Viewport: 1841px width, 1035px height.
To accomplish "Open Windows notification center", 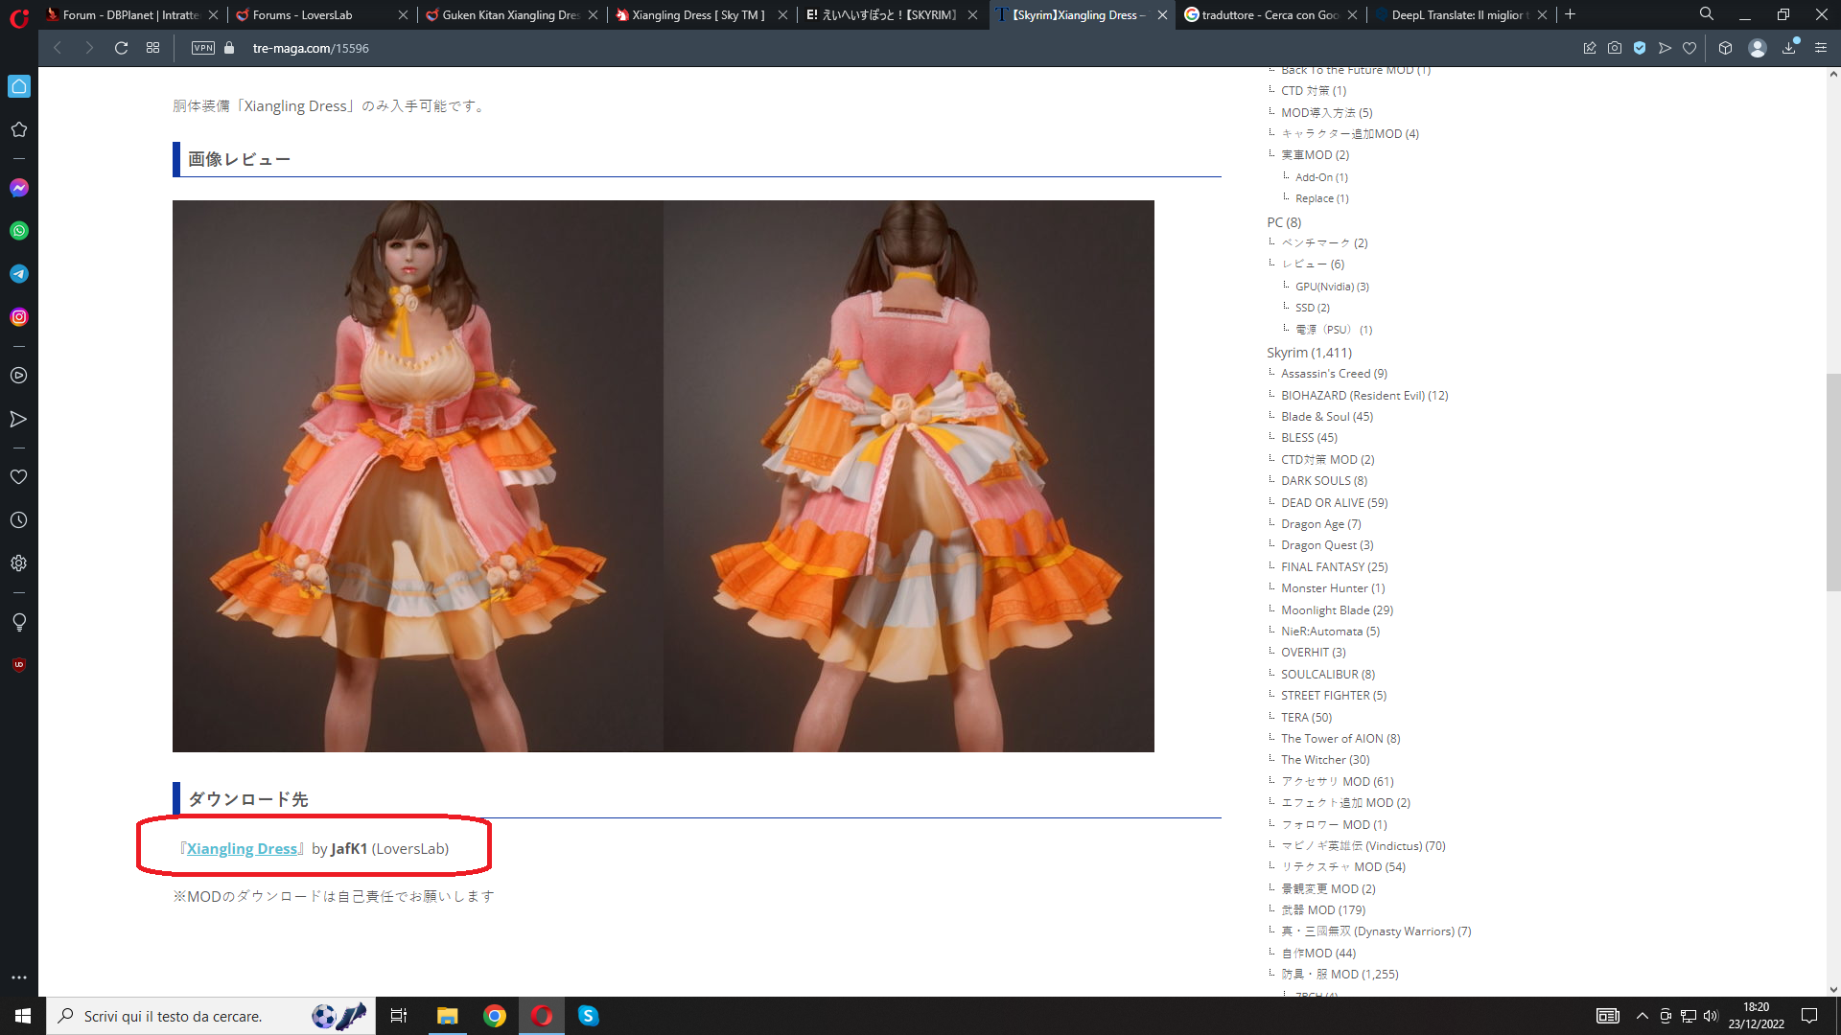I will point(1809,1016).
